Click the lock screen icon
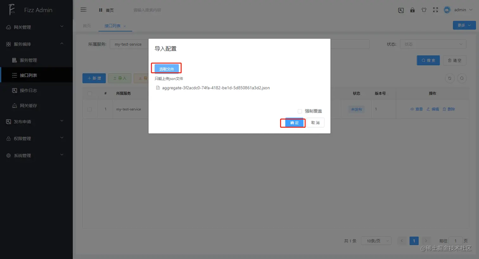Image resolution: width=479 pixels, height=259 pixels. click(x=412, y=10)
